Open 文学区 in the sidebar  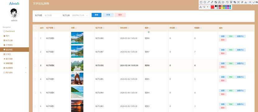point(14,54)
